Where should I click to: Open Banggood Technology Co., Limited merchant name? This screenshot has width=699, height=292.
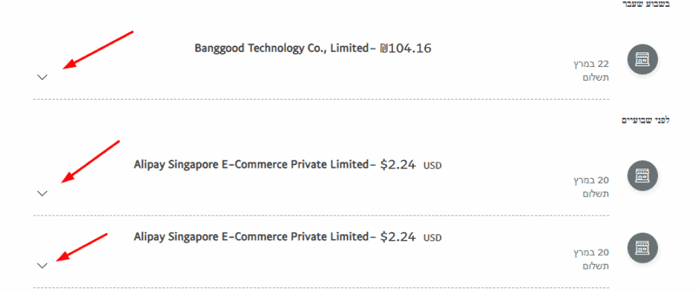pyautogui.click(x=281, y=48)
